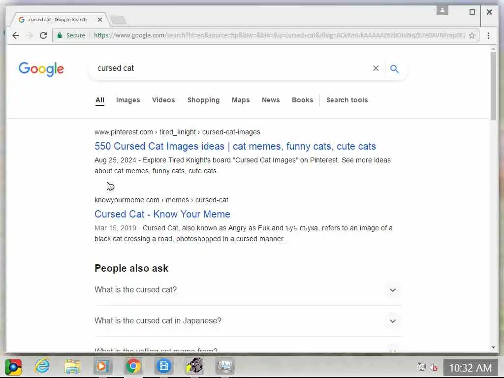The image size is (504, 378).
Task: Click the question "What is the cursed cat?"
Action: [136, 289]
